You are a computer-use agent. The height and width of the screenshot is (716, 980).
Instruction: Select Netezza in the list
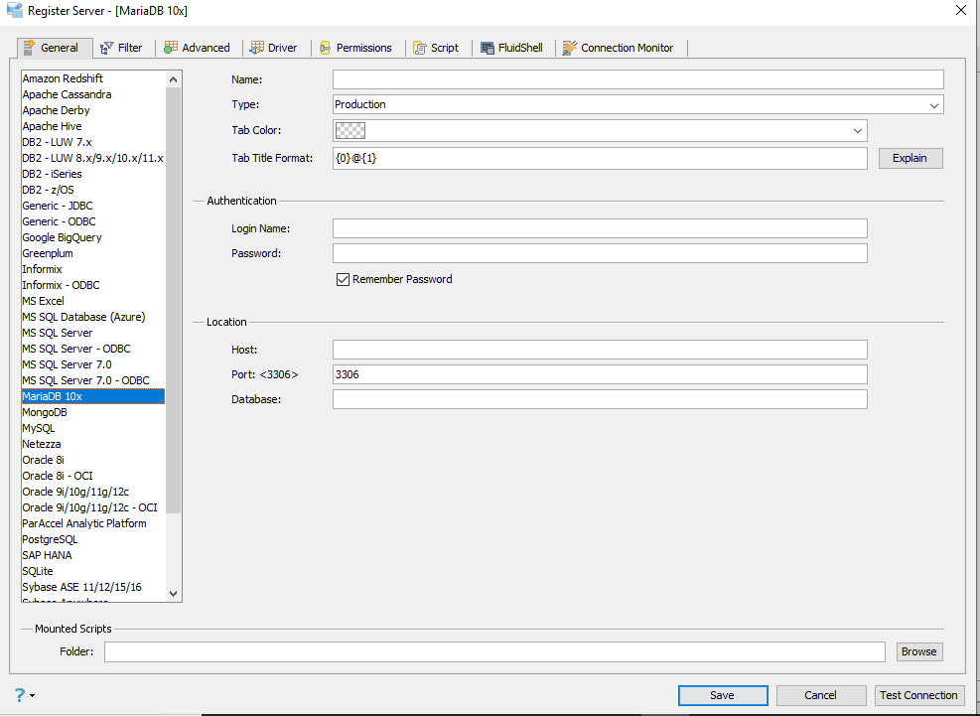(x=93, y=444)
